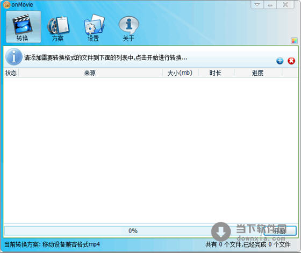Image resolution: width=301 pixels, height=253 pixels.
Task: Open the 转换 (Convert) tab
Action: pyautogui.click(x=24, y=27)
